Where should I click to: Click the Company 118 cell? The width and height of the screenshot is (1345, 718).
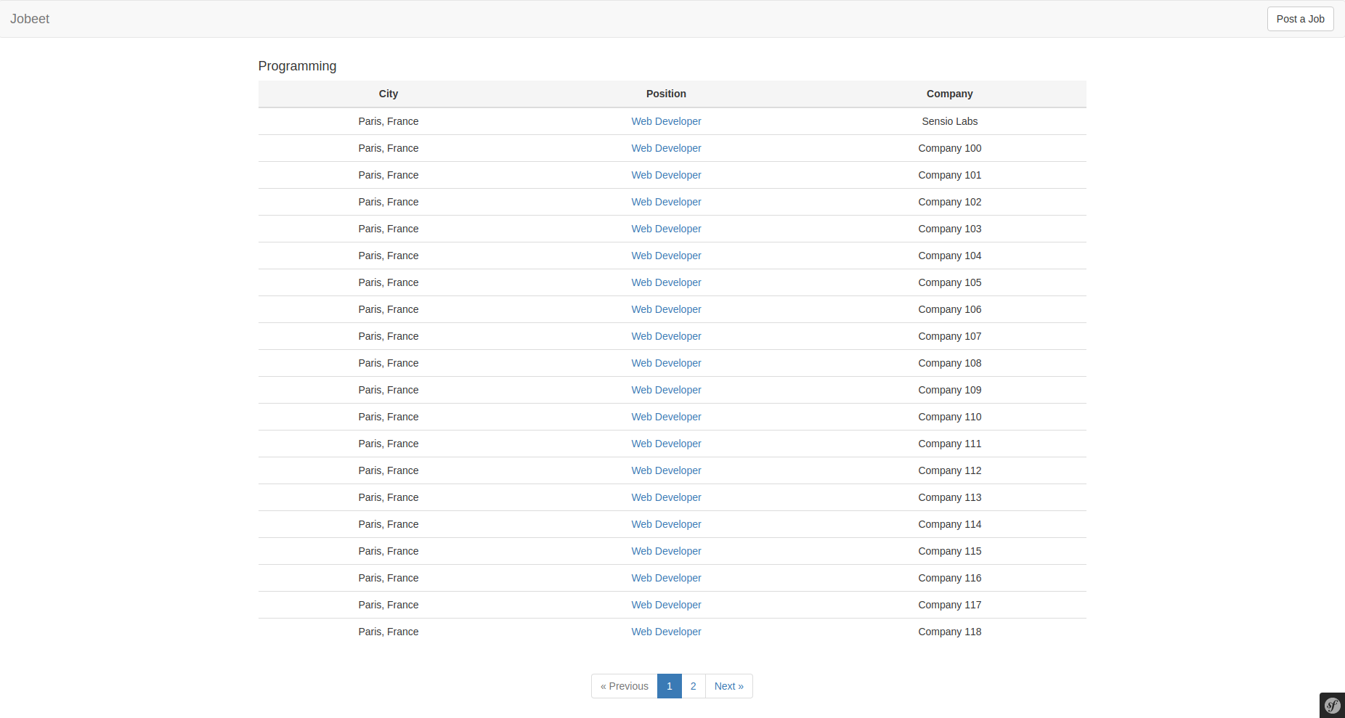click(949, 632)
